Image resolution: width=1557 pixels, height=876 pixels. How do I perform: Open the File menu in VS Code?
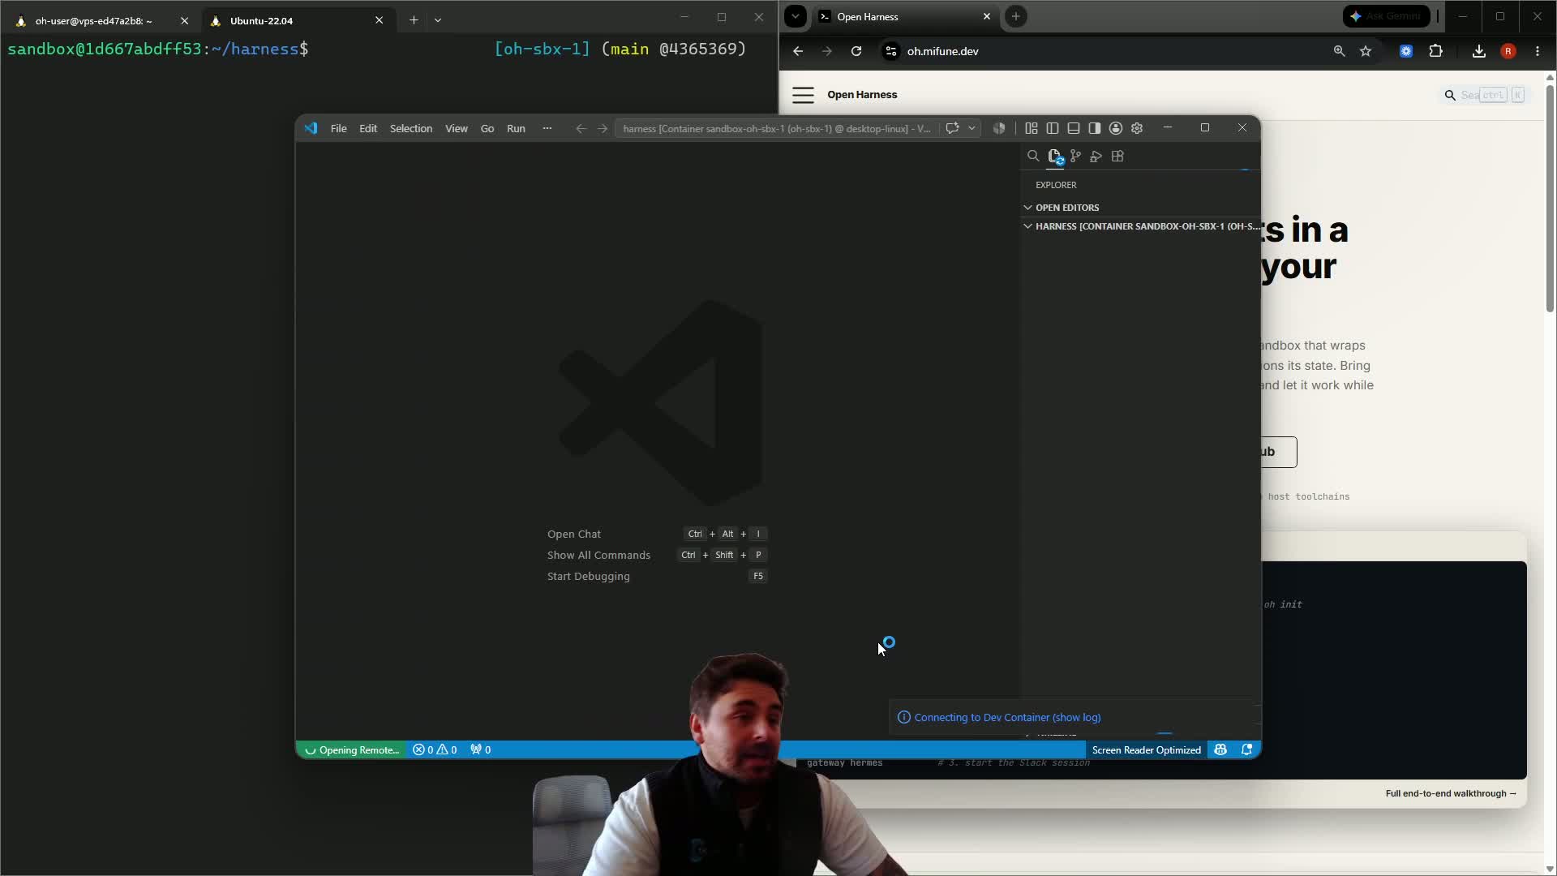pyautogui.click(x=338, y=128)
